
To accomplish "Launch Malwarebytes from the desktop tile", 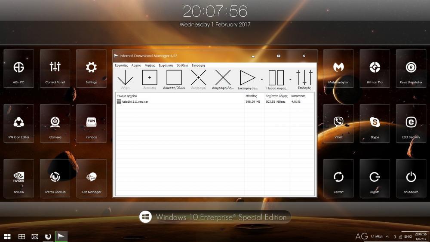I will point(338,69).
